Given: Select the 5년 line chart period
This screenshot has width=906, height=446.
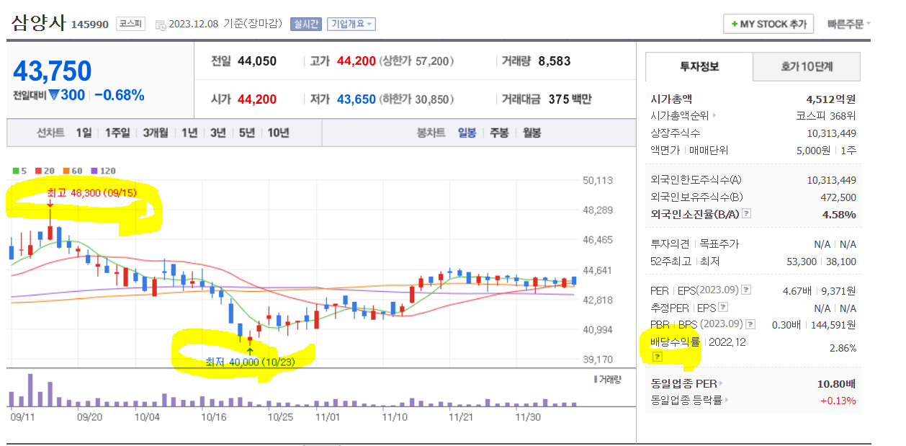Looking at the screenshot, I should pyautogui.click(x=246, y=133).
